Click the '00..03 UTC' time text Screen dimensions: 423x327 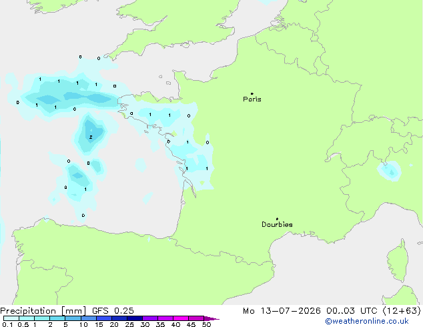pos(352,311)
